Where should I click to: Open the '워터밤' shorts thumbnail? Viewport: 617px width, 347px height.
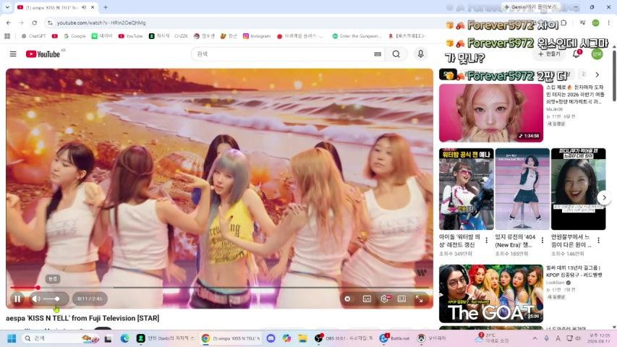pos(467,189)
